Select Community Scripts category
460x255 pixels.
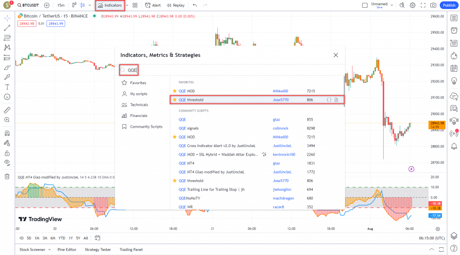click(x=146, y=127)
